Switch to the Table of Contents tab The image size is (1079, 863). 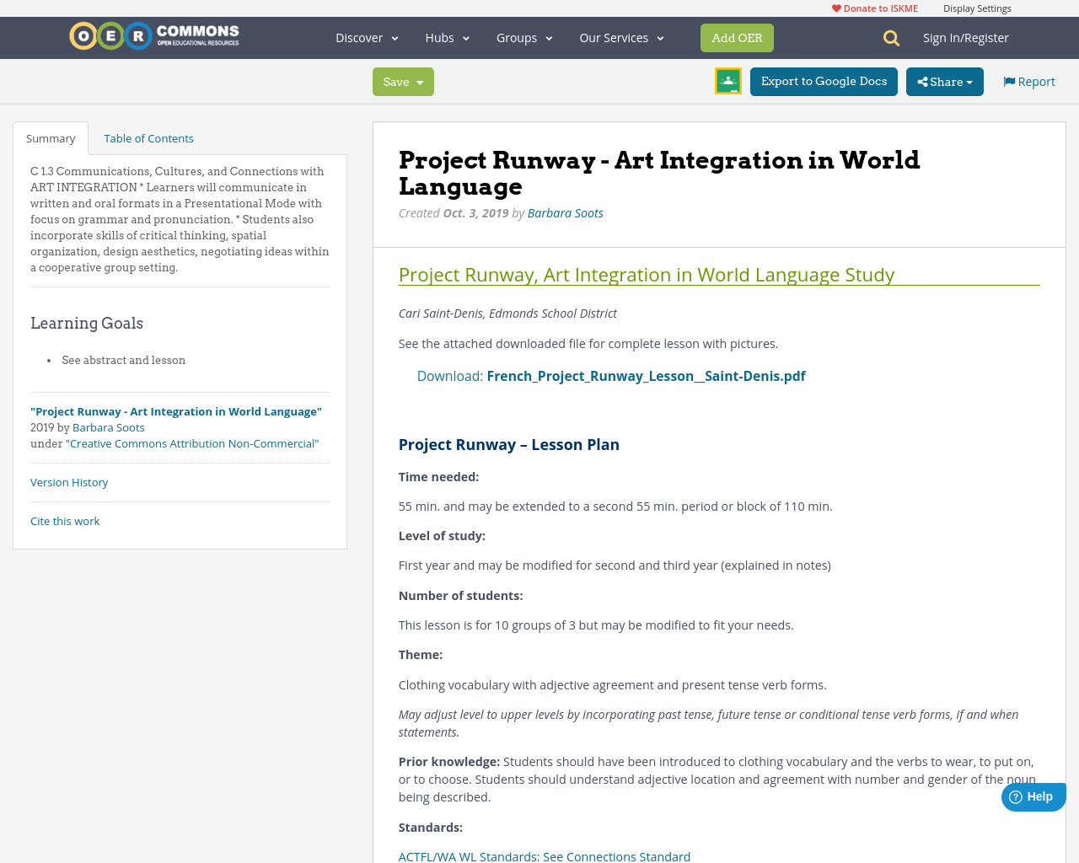148,137
